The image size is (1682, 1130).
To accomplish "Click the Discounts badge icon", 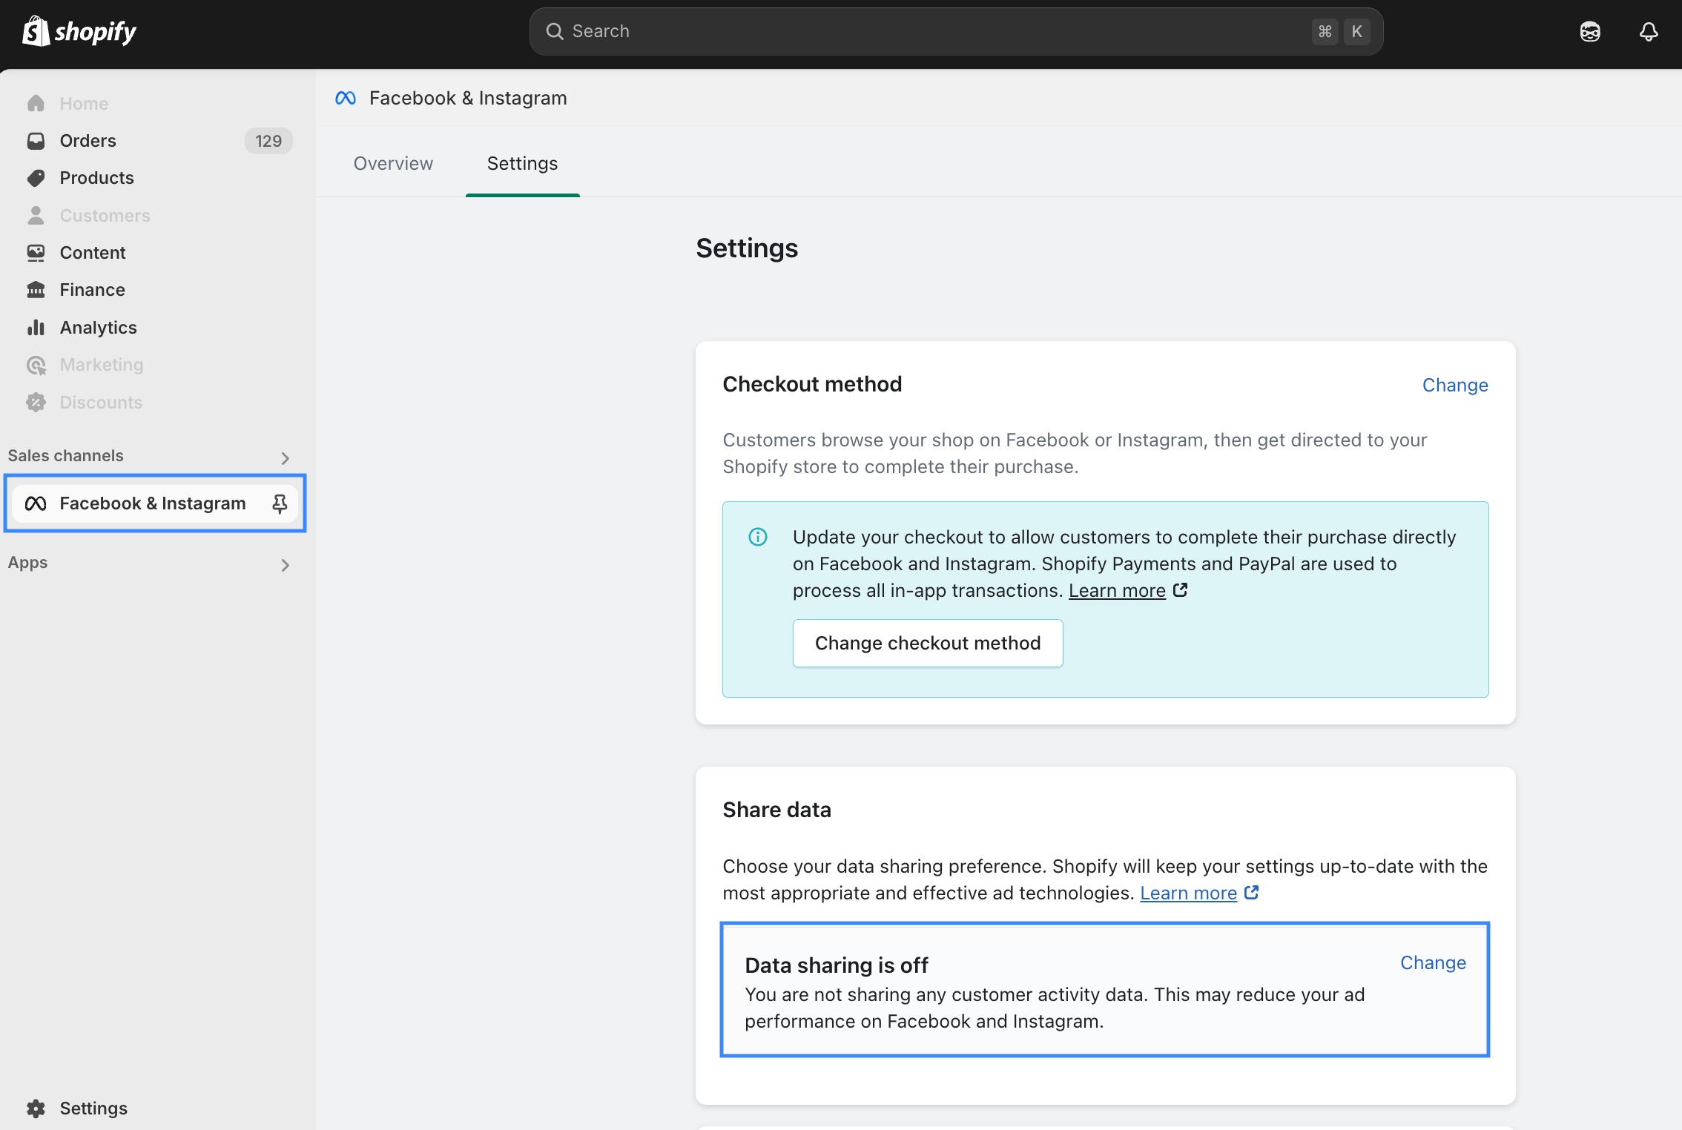I will (x=36, y=402).
